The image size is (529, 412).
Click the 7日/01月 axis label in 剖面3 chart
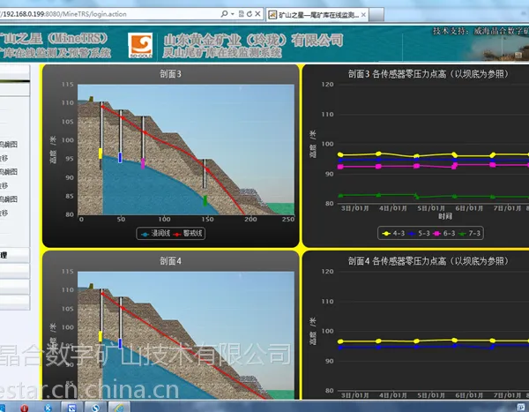coord(508,208)
